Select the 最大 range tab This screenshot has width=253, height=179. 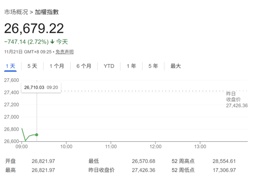176,66
